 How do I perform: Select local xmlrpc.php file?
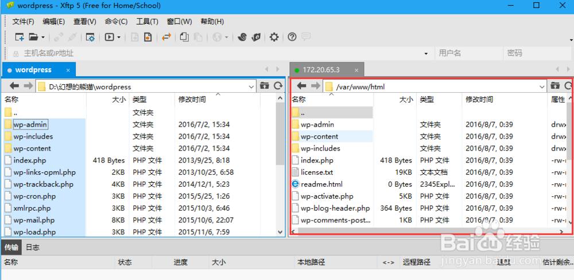pos(32,208)
